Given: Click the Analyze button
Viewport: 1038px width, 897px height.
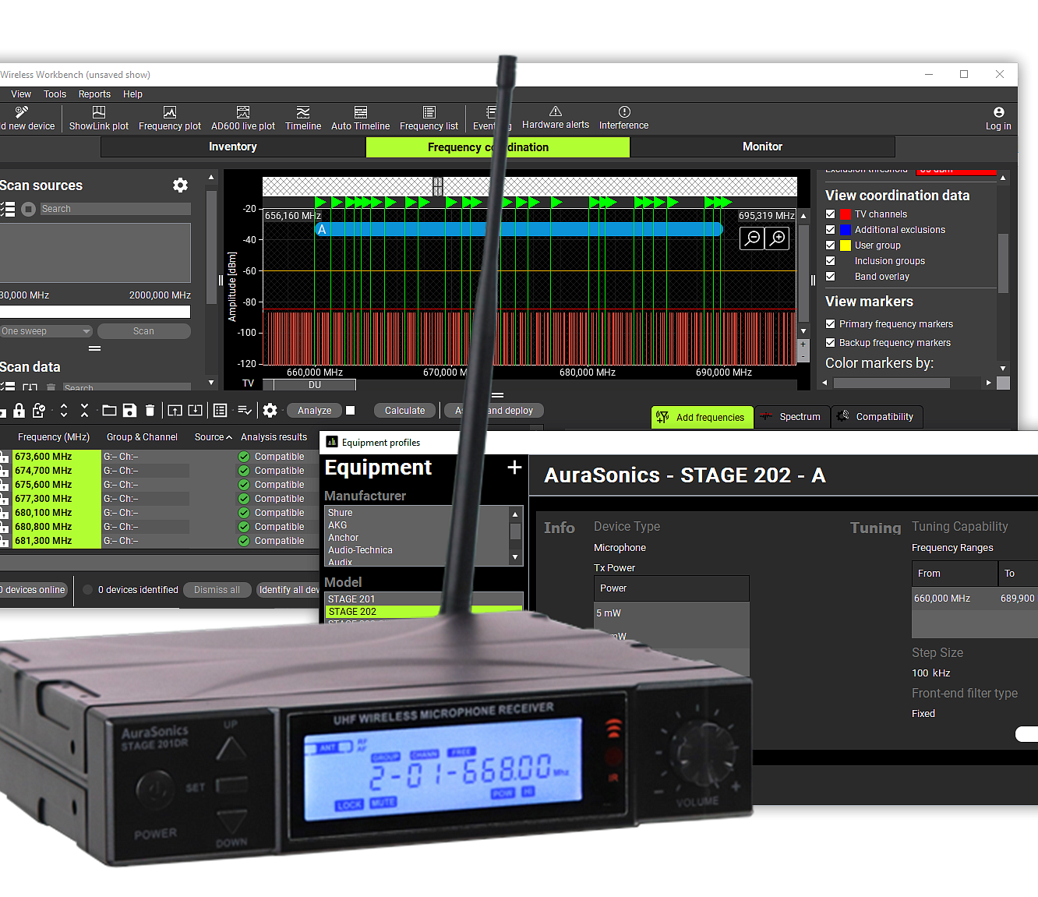Looking at the screenshot, I should 314,411.
